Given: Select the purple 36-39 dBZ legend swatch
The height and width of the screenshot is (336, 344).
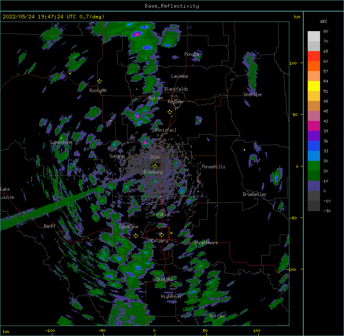Looking at the screenshot, I should click(314, 136).
